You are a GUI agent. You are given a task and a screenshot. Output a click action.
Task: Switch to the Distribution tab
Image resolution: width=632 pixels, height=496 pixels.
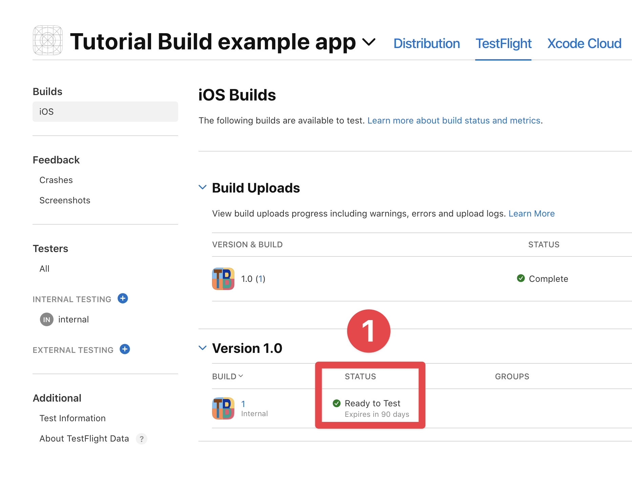coord(427,43)
